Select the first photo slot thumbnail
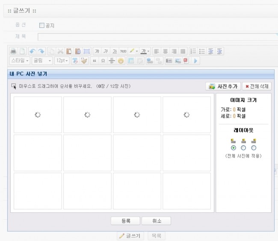278x241 pixels. pyautogui.click(x=38, y=115)
